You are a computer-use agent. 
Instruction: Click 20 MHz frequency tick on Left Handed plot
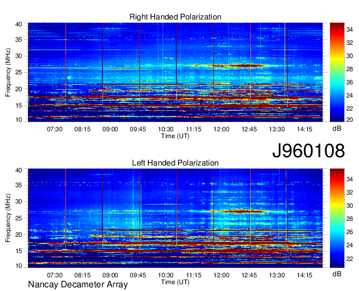18,235
